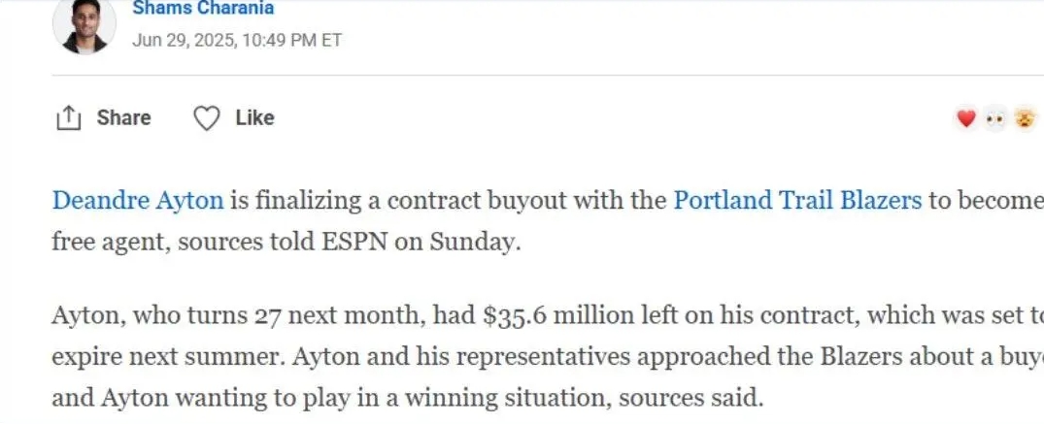Click the share arrow icon
The height and width of the screenshot is (424, 1044).
(68, 117)
